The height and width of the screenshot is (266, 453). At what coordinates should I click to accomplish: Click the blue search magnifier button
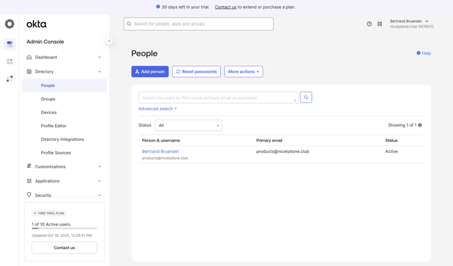coord(306,97)
